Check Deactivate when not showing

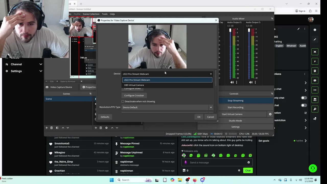coord(123,101)
